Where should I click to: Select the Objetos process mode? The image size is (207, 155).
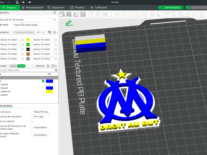(x=21, y=66)
